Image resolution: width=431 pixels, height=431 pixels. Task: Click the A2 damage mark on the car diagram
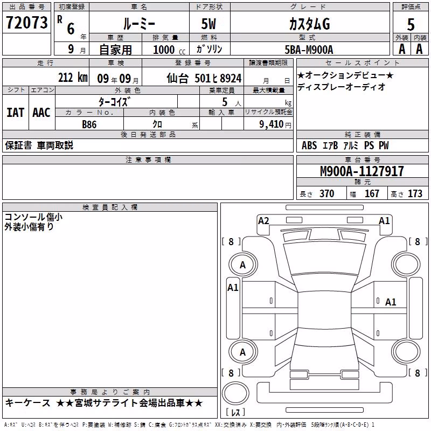[263, 221]
